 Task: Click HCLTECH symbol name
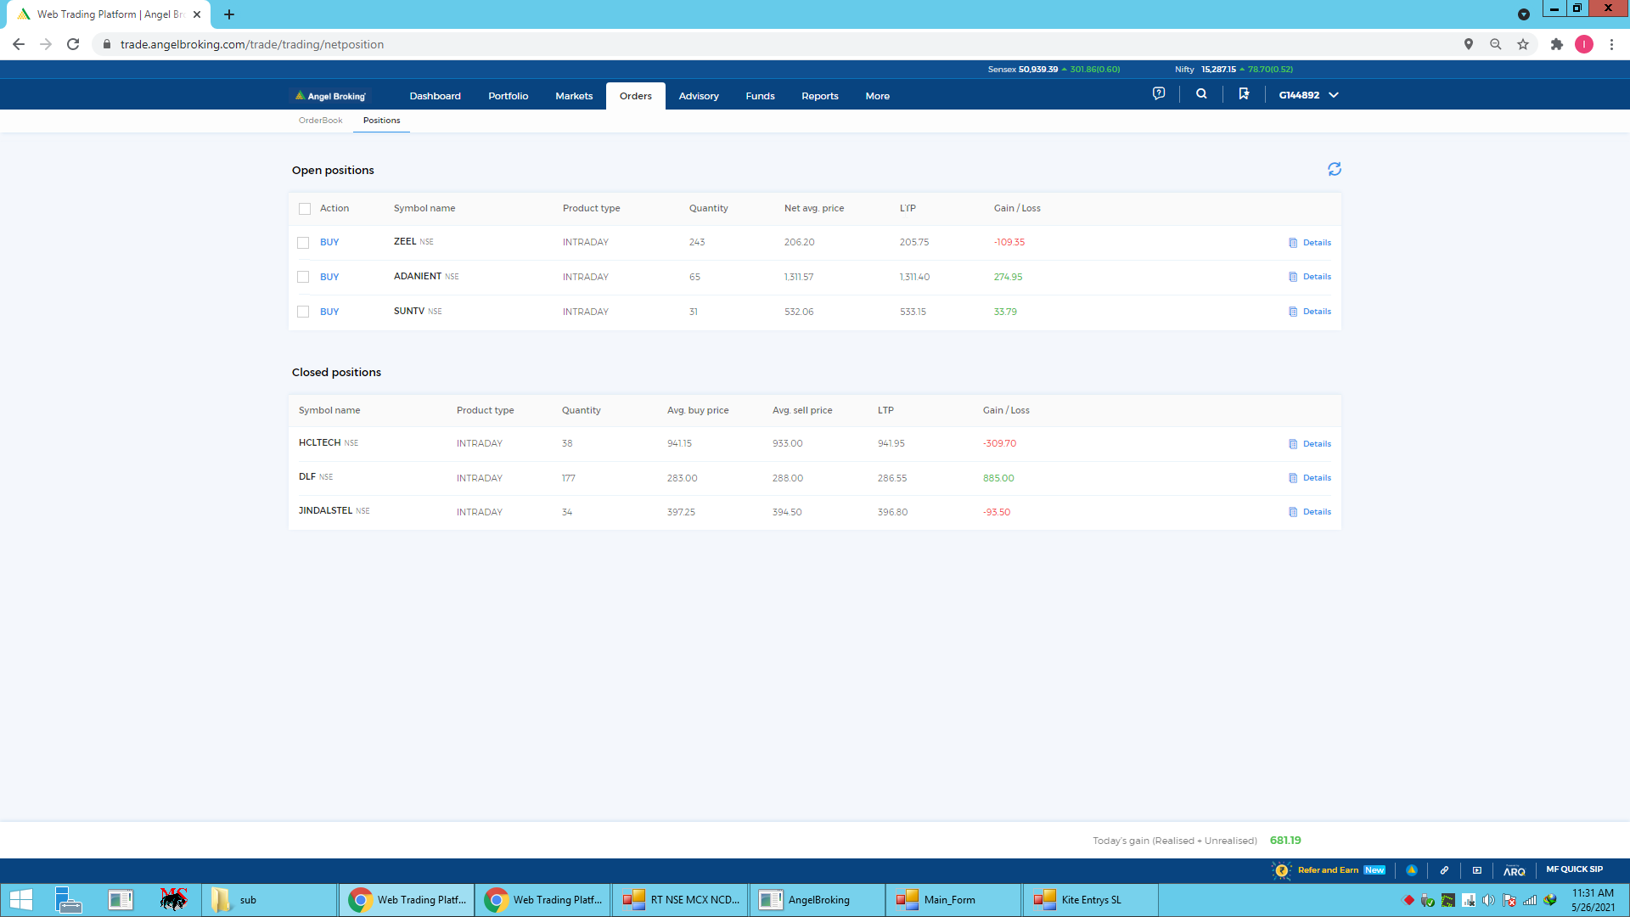[x=320, y=443]
